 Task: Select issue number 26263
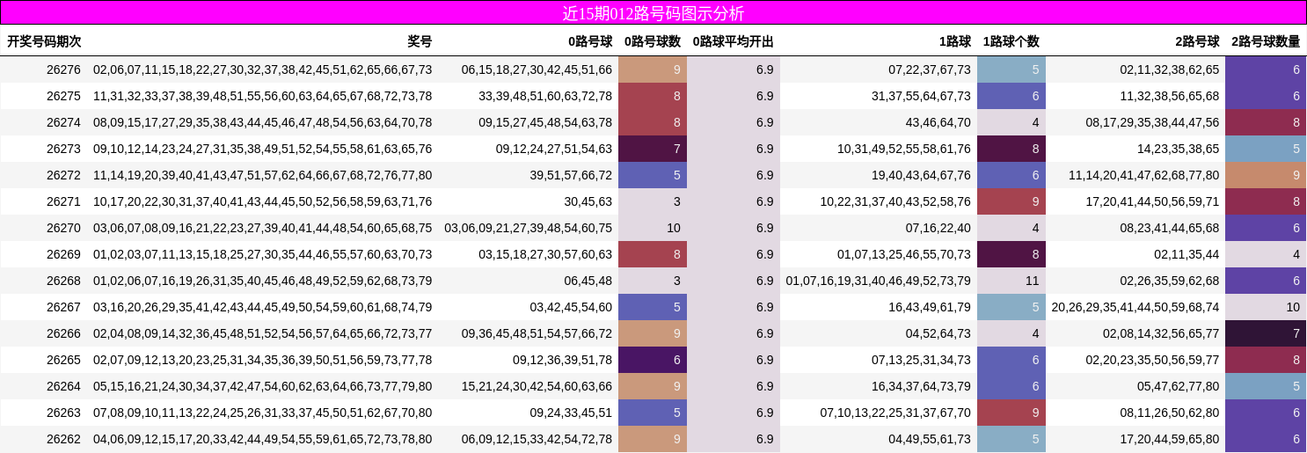(63, 413)
